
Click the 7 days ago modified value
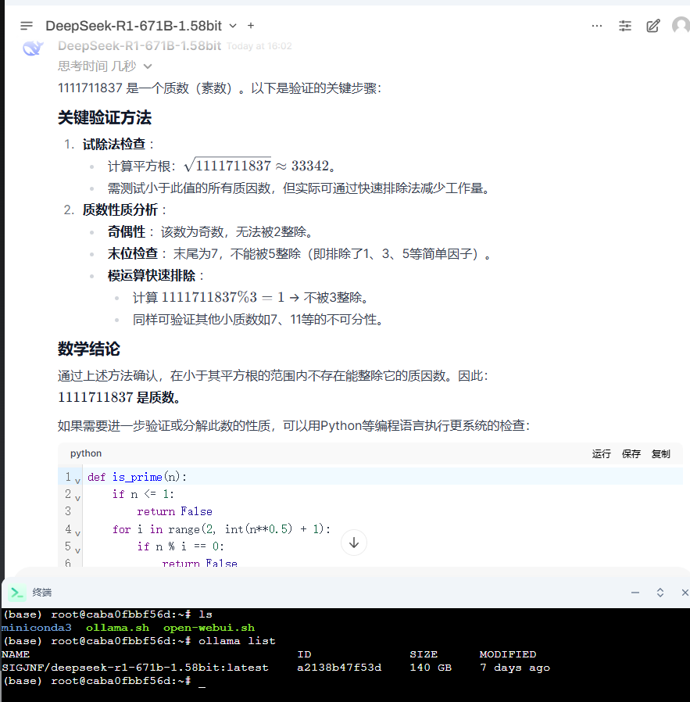point(515,668)
